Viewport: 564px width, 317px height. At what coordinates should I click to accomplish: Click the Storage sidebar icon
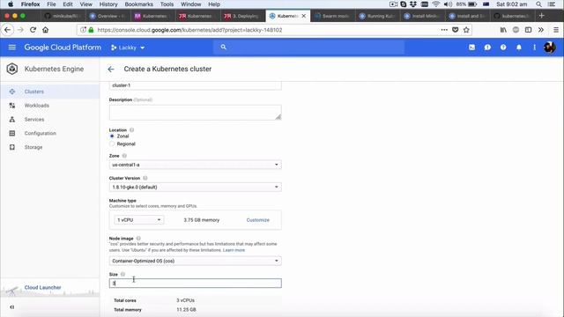point(11,147)
